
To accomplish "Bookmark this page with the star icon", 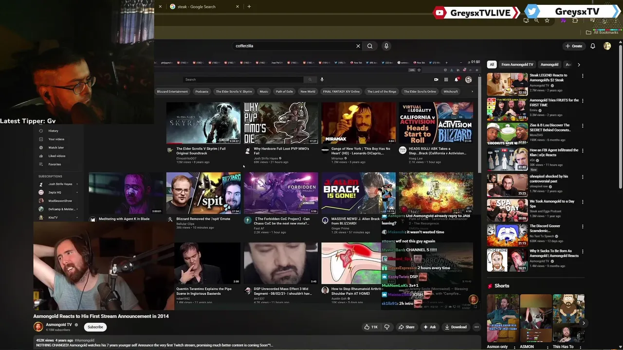I will tap(547, 20).
